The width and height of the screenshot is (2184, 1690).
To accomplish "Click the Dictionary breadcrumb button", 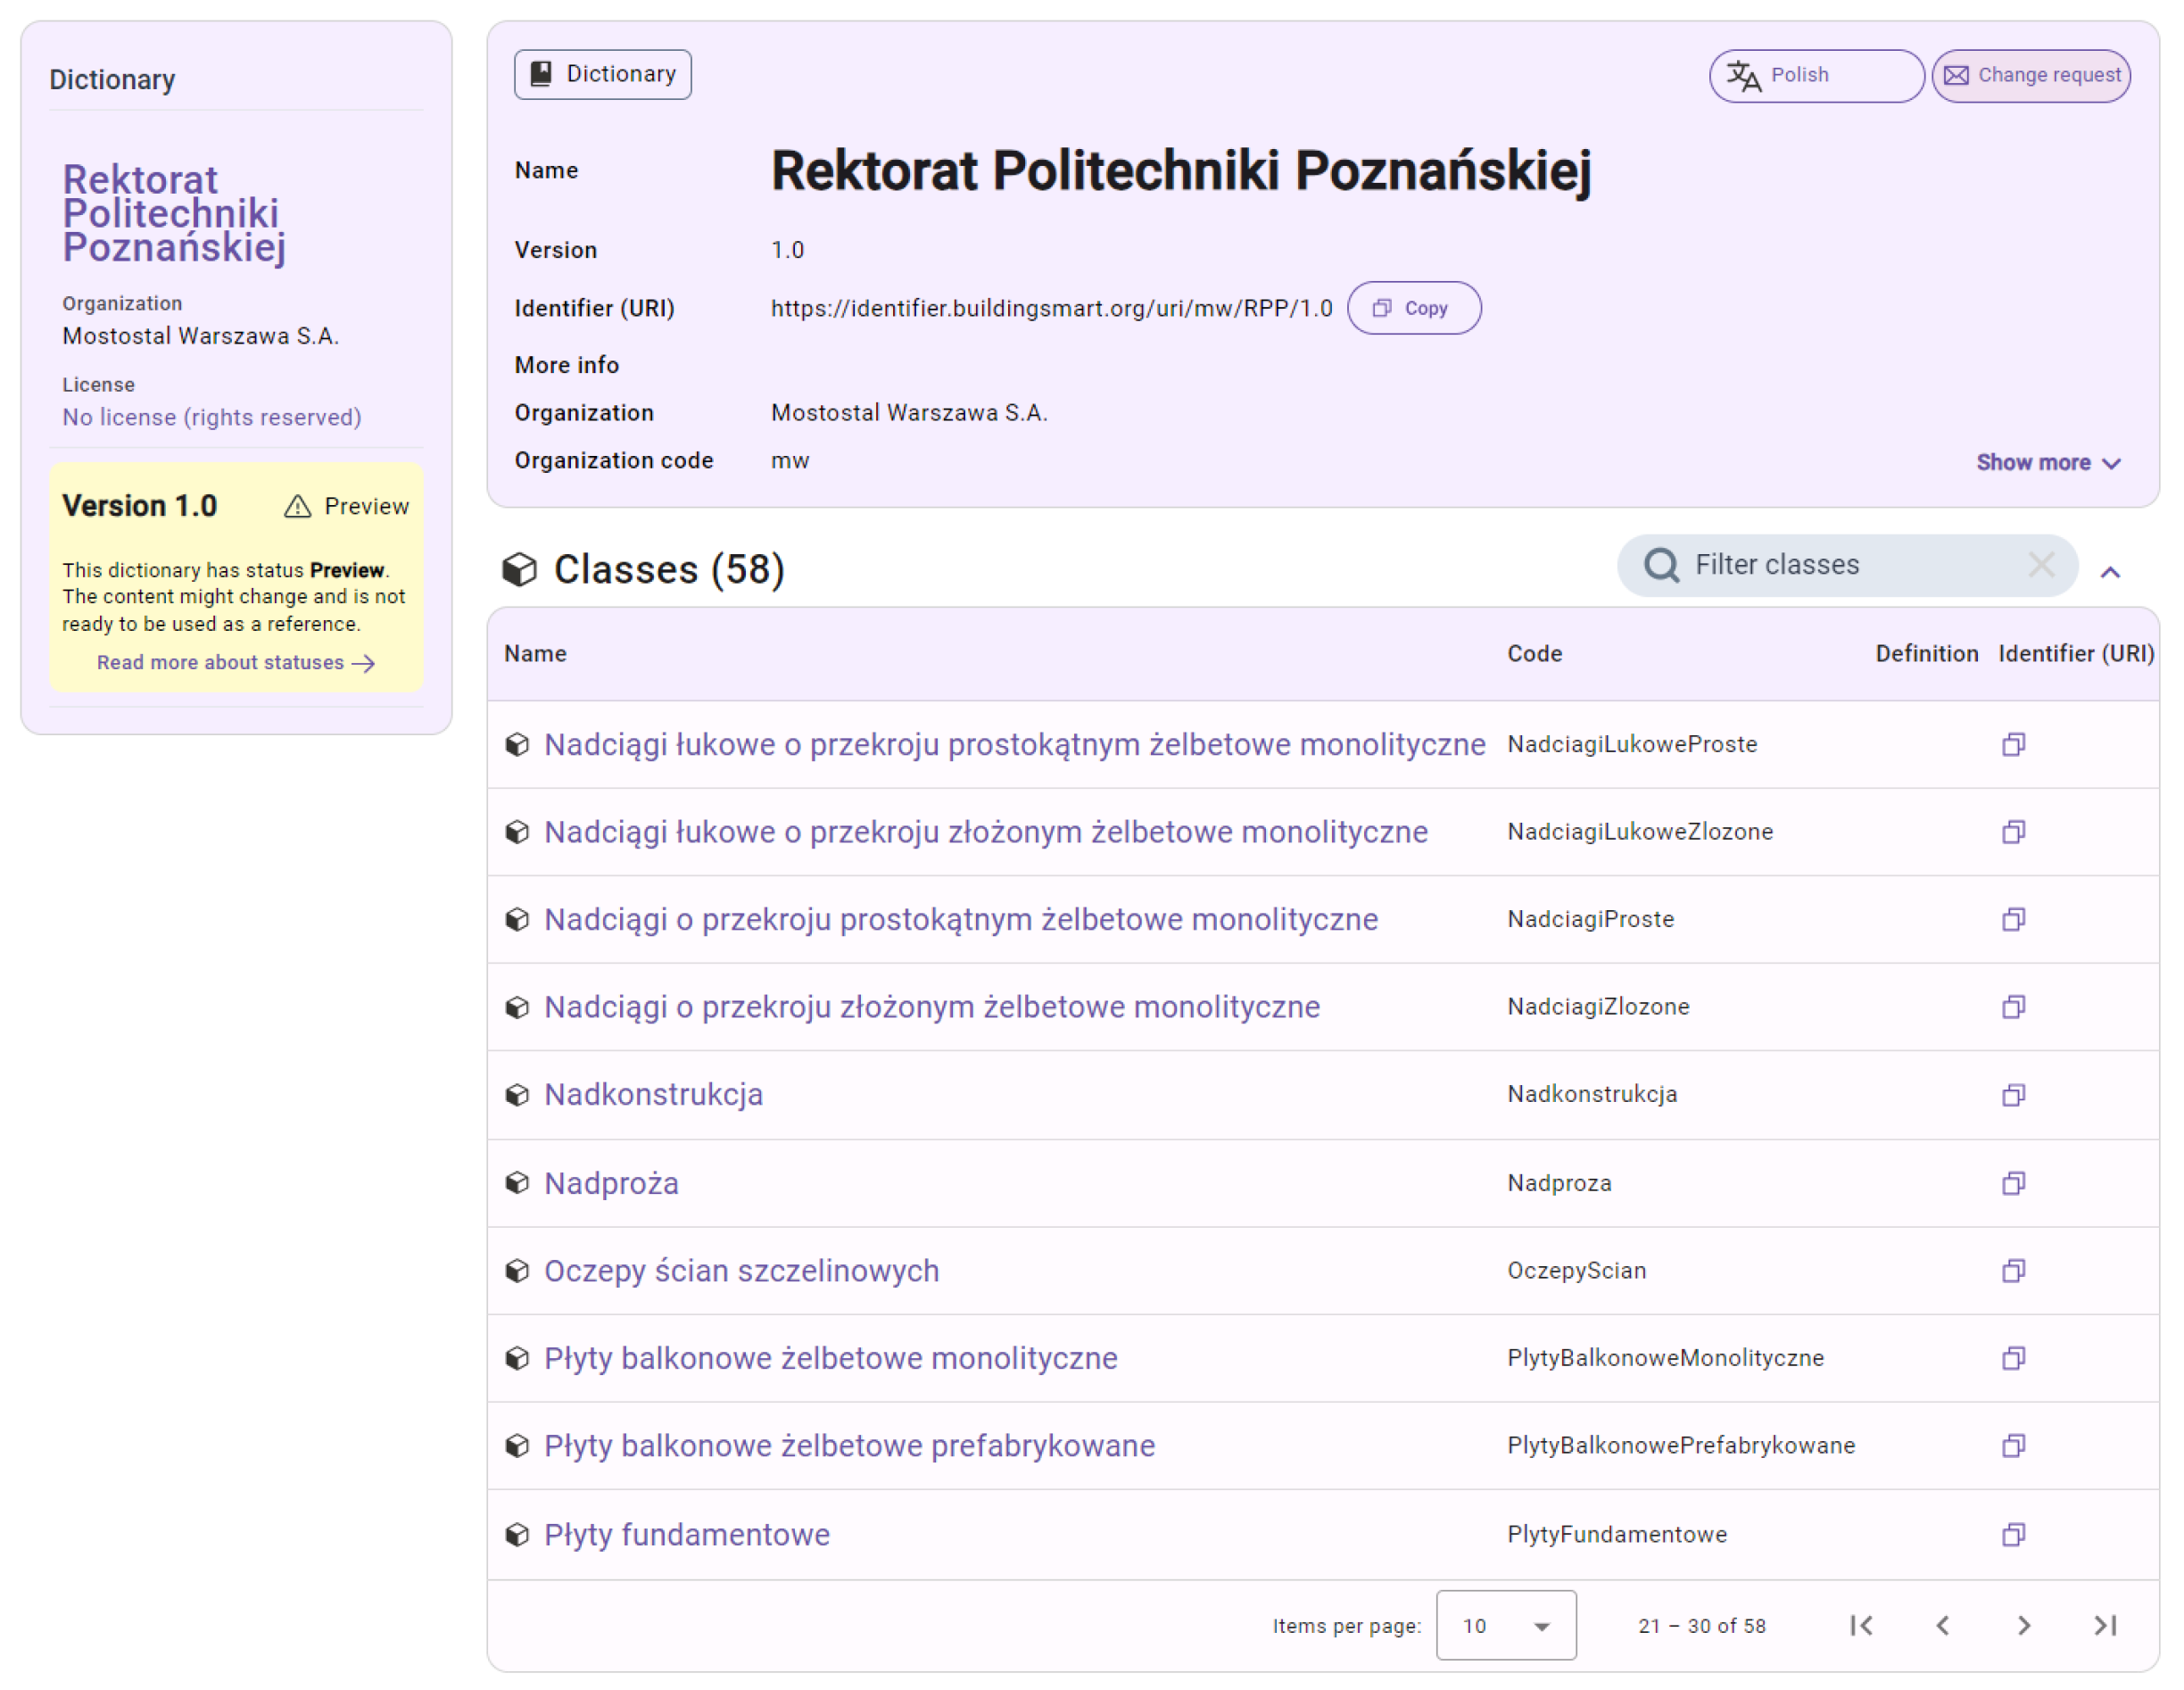I will [x=602, y=74].
